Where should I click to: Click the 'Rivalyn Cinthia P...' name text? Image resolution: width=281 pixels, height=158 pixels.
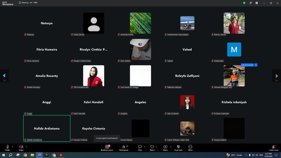94,50
